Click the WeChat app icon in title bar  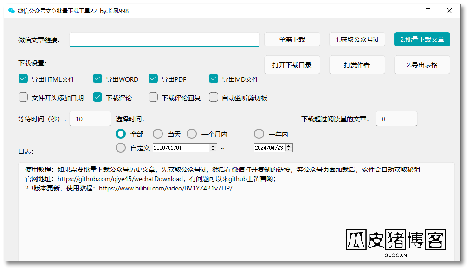[x=12, y=11]
